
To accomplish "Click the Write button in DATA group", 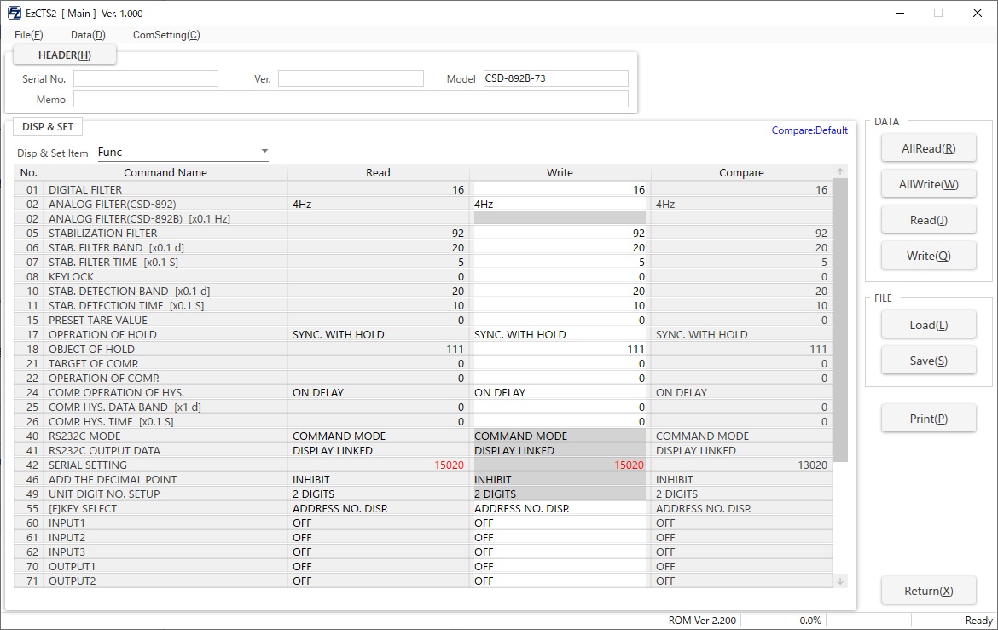I will [928, 256].
